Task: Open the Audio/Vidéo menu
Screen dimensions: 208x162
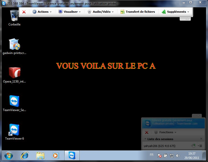Action: [x=101, y=12]
